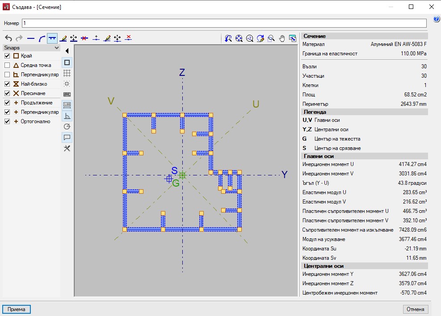
Task: Click the Площ value 68.52 cm2
Action: [416, 95]
